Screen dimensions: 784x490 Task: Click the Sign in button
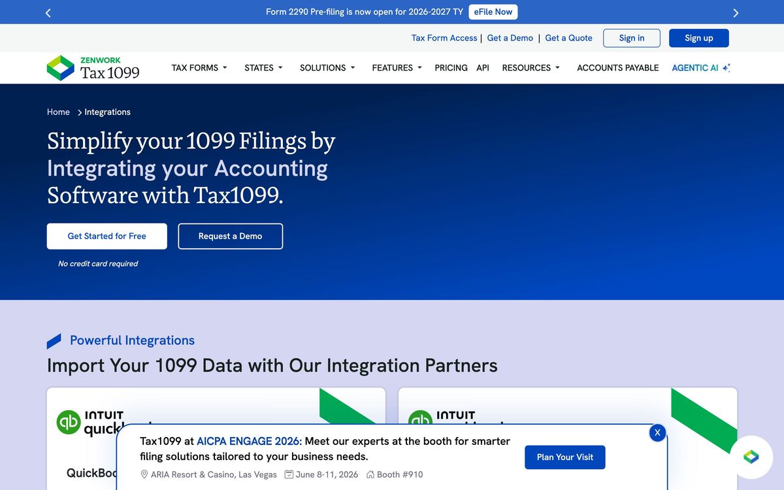[632, 38]
